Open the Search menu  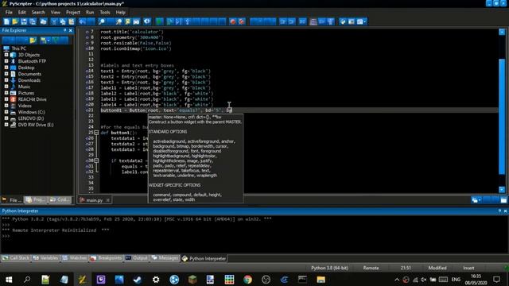[x=38, y=13]
